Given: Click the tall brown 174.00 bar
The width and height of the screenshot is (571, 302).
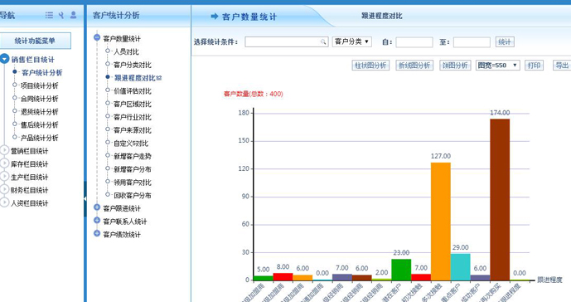Looking at the screenshot, I should [500, 199].
